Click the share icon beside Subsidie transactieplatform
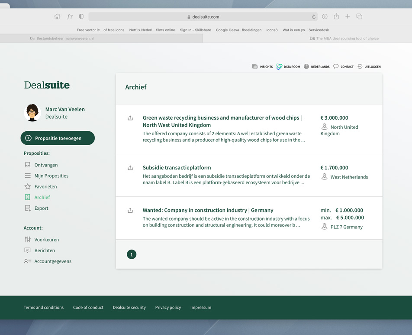The height and width of the screenshot is (335, 412). pos(130,168)
